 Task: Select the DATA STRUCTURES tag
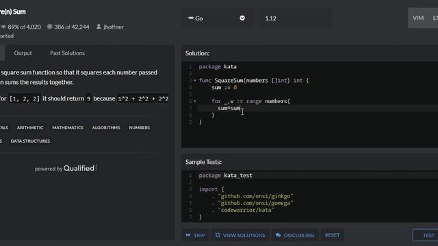coord(30,141)
